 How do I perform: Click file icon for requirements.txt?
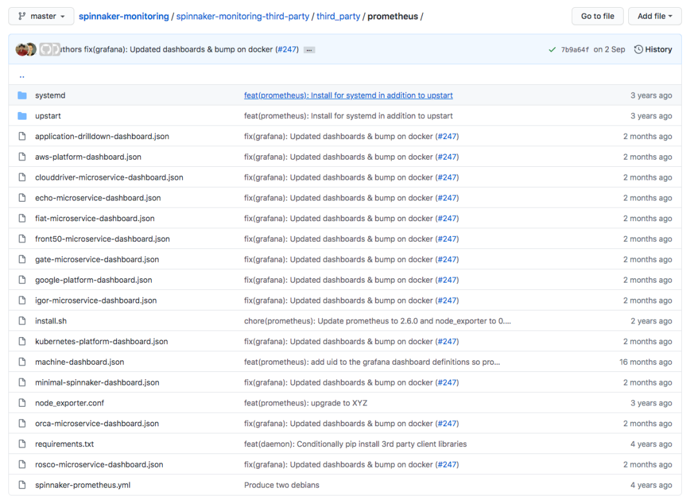[x=22, y=444]
